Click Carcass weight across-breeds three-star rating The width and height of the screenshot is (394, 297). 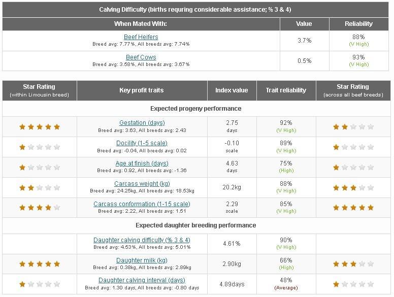(x=353, y=188)
